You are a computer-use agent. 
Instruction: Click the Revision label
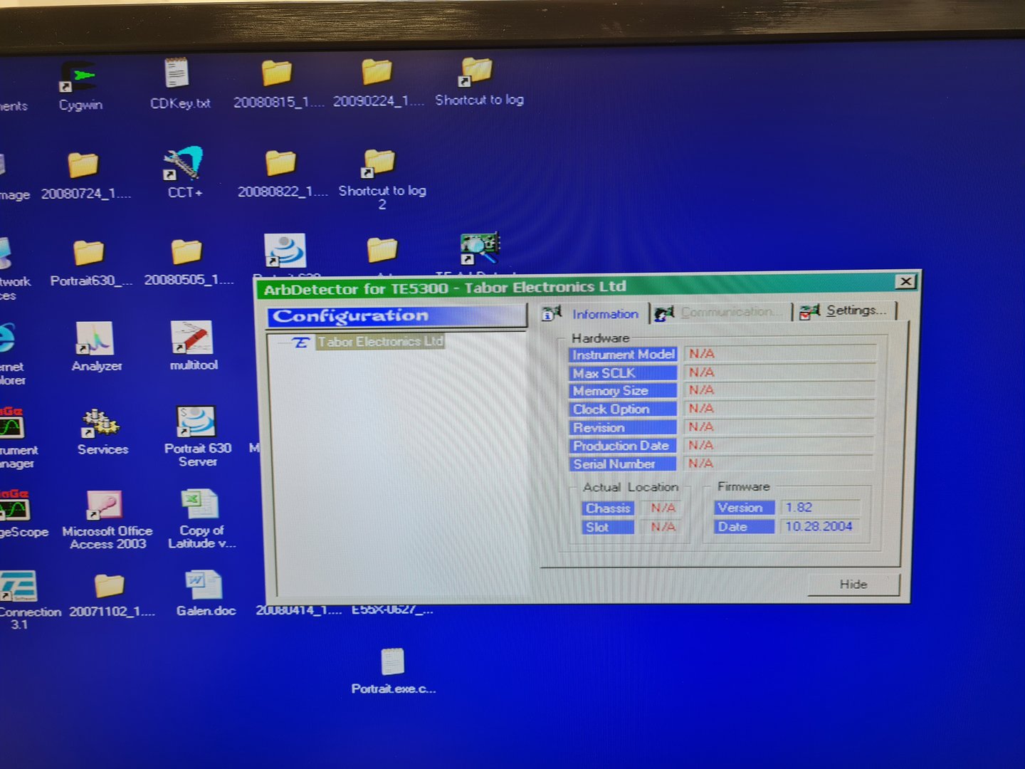point(623,427)
